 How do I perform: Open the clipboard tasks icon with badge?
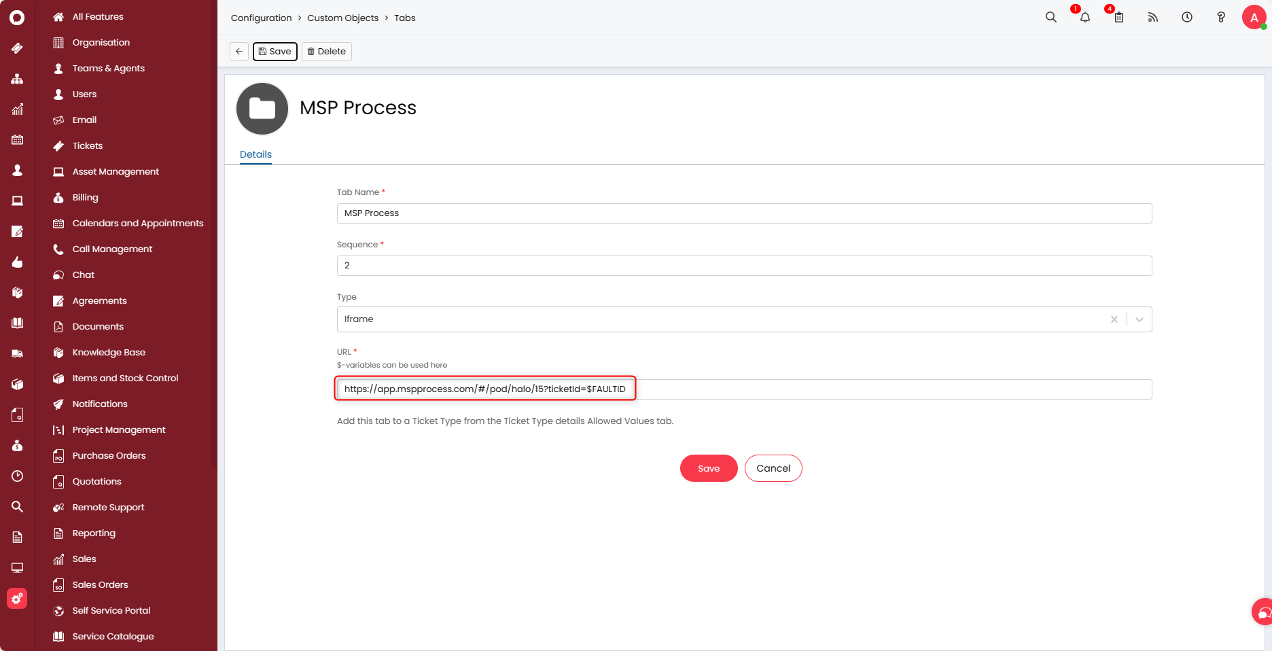click(x=1118, y=18)
